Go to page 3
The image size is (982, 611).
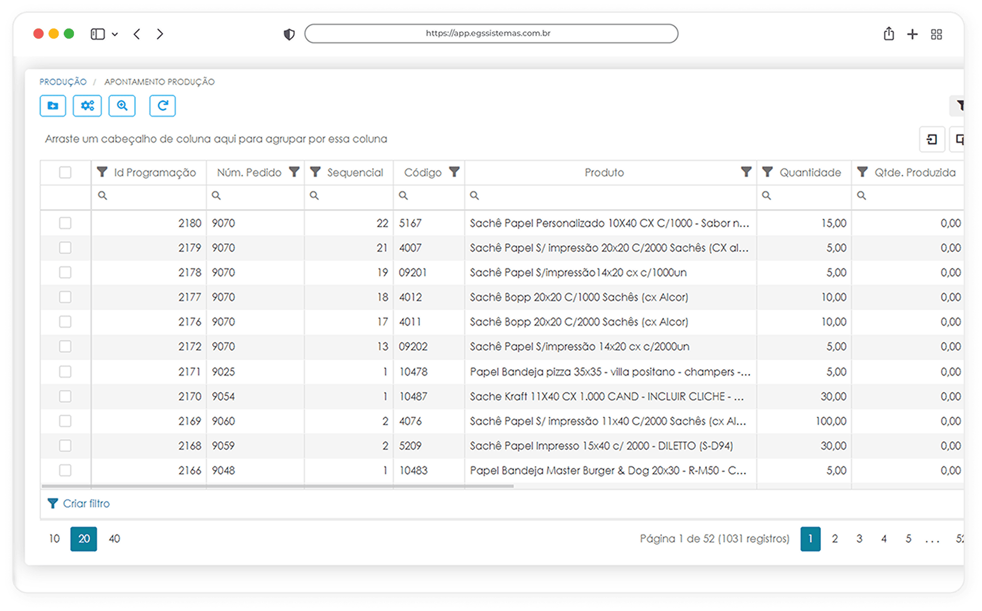click(x=859, y=539)
